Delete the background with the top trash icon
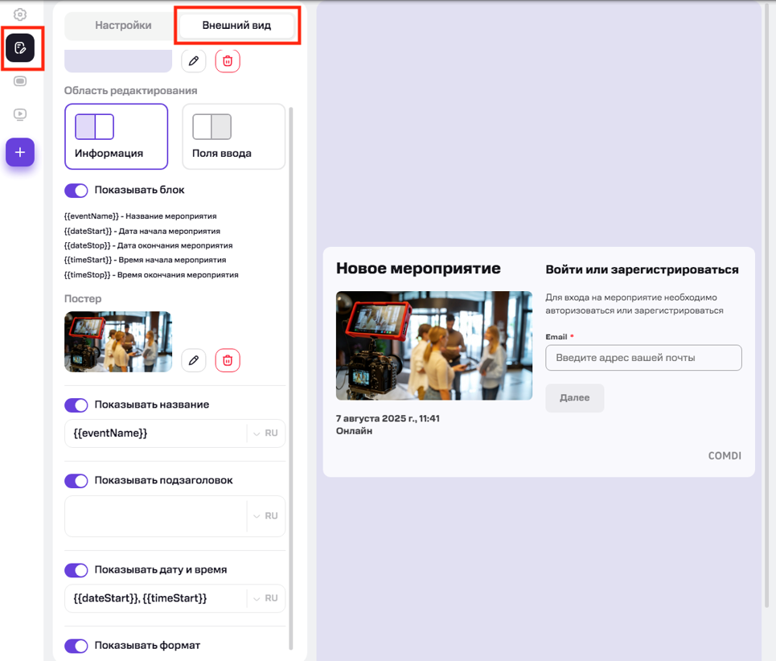776x661 pixels. click(228, 61)
